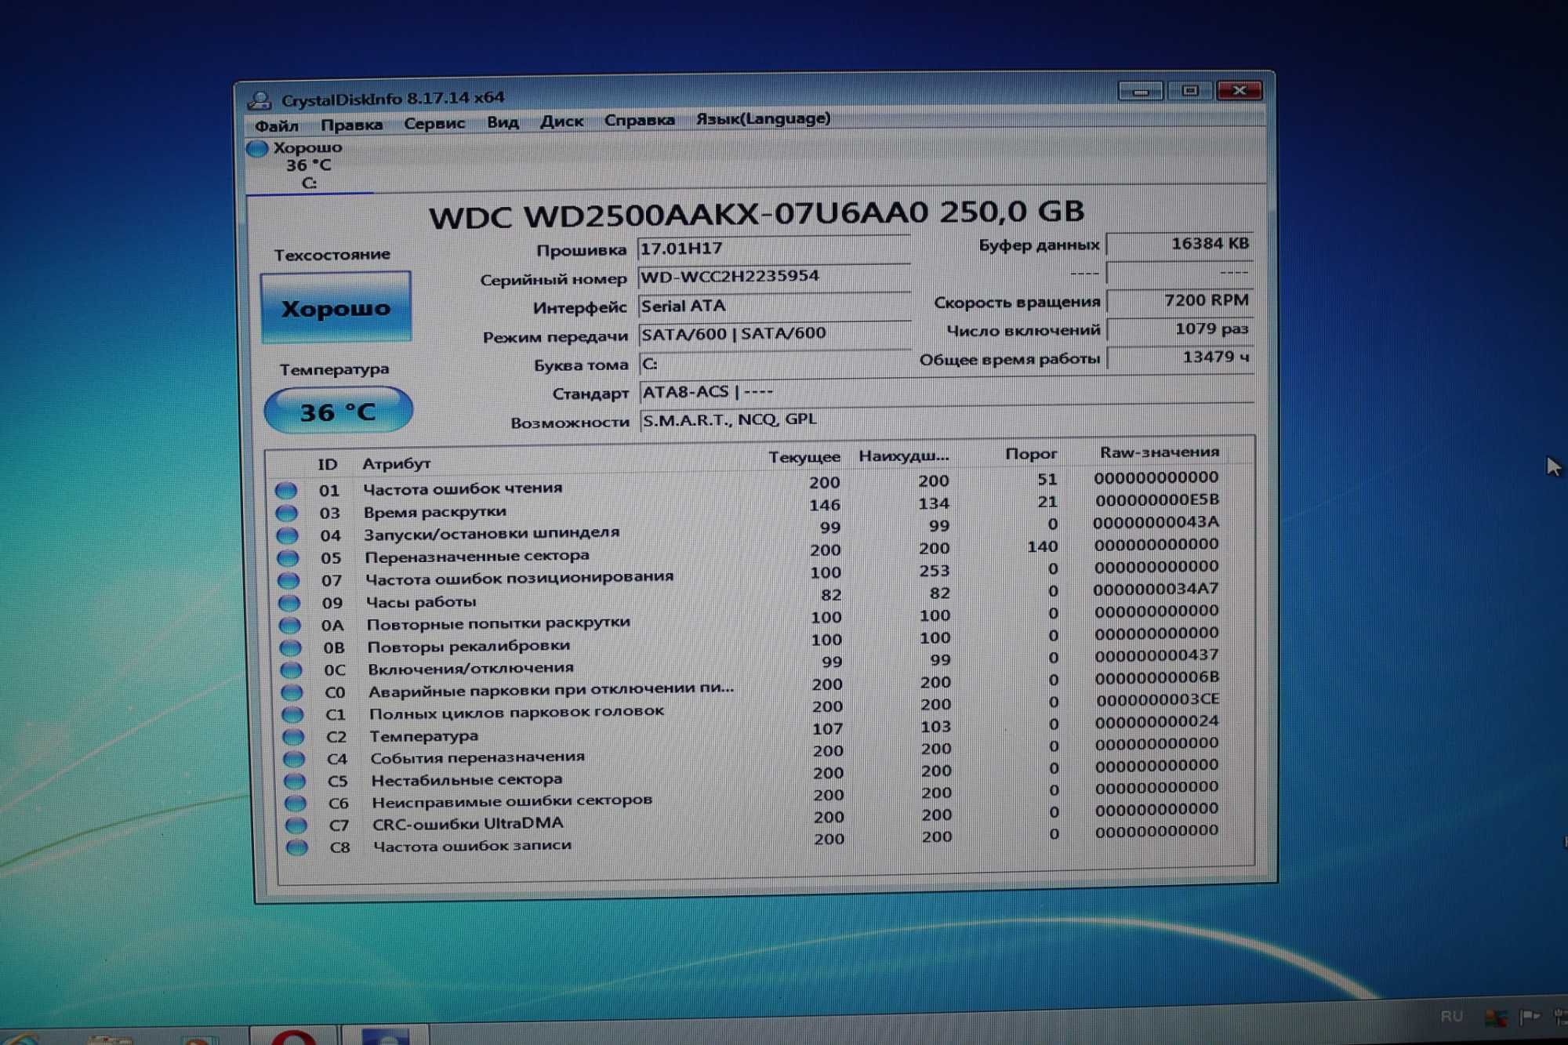Click the Raw-значения column header
Screen dimensions: 1568x1045
(1159, 452)
